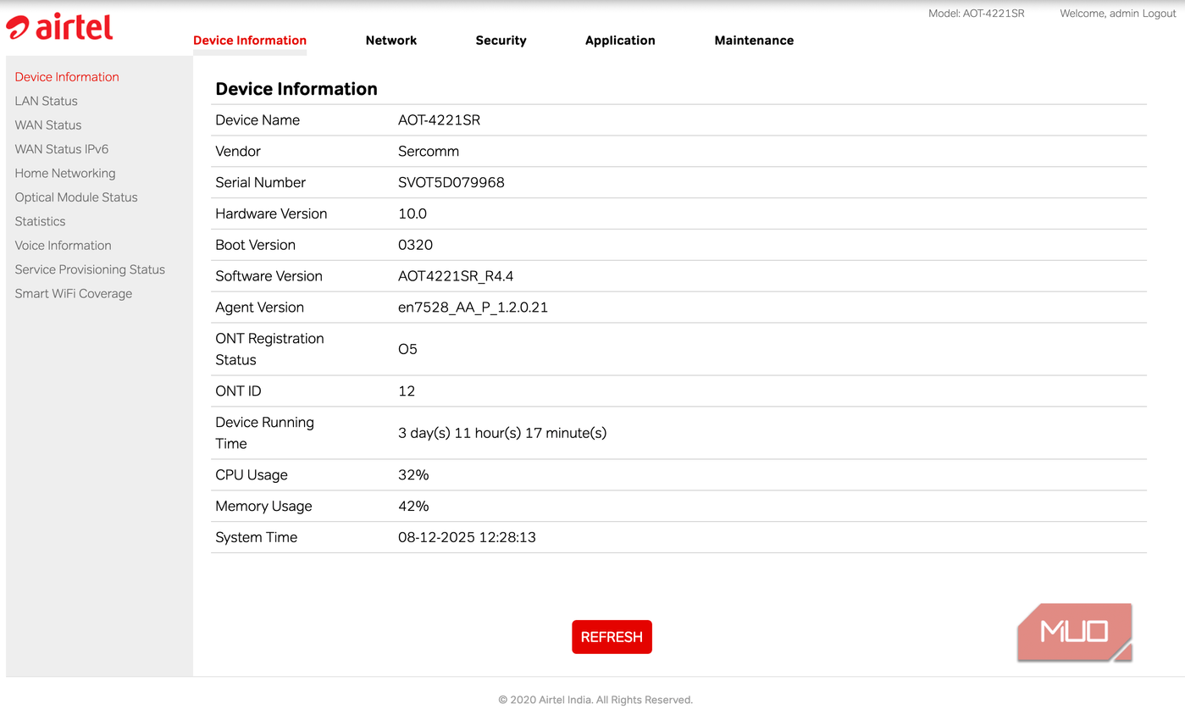Click the Model: AOT-4221SR header text
1185x715 pixels.
[976, 14]
